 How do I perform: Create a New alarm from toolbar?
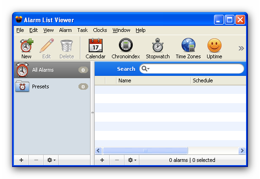pos(26,49)
